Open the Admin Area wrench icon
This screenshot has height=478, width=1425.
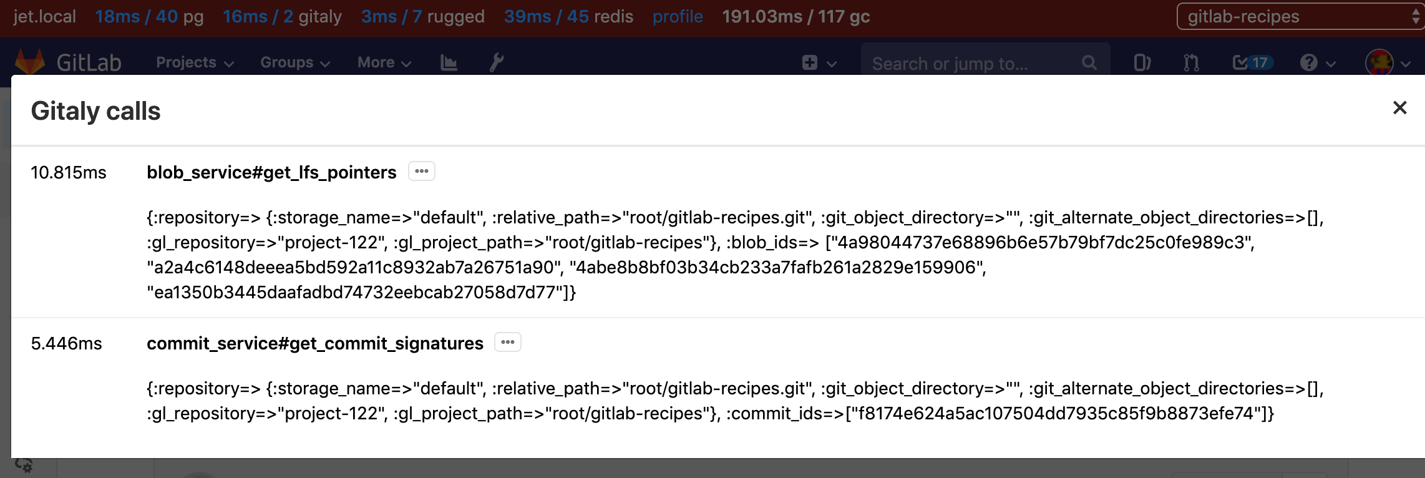497,62
